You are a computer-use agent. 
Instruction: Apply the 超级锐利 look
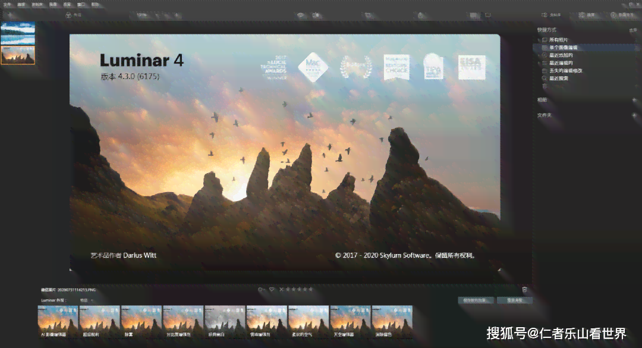pyautogui.click(x=99, y=322)
